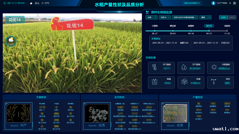Click the 优秀 rating in 产量性状 panel
The image size is (239, 134).
(x=180, y=125)
